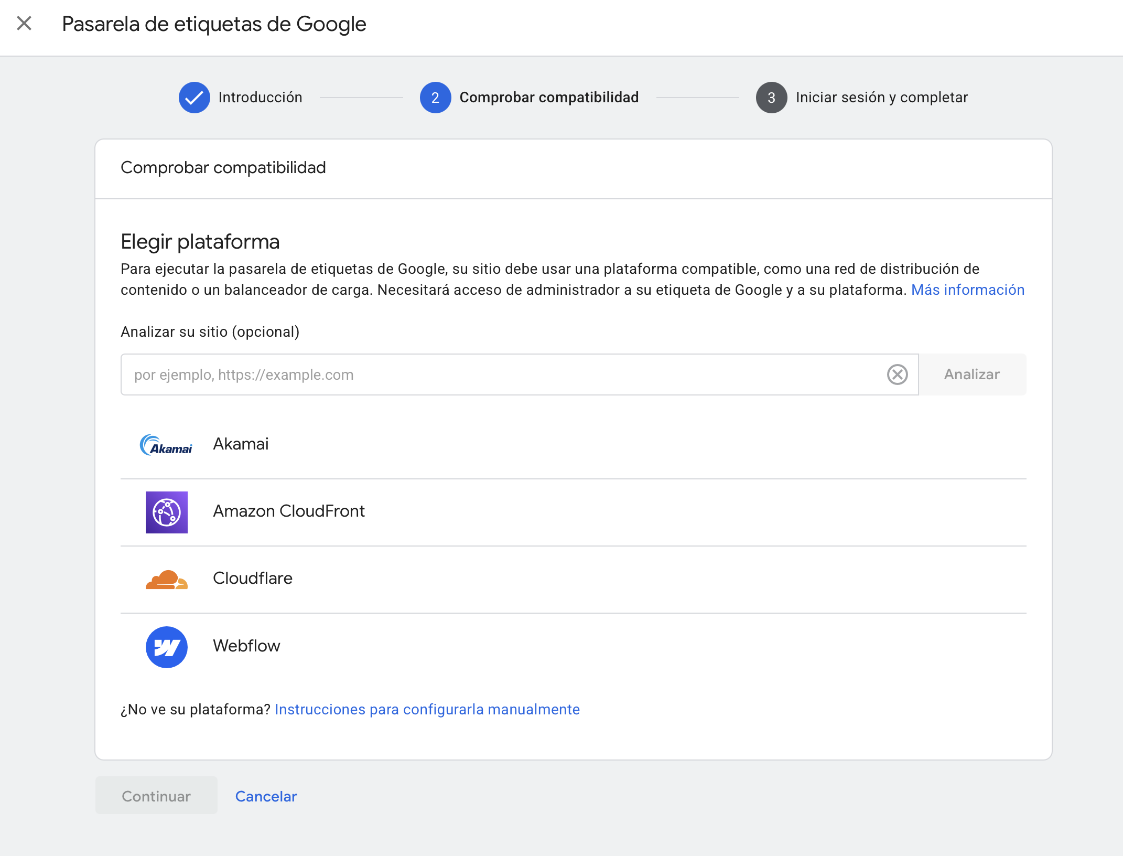Viewport: 1123px width, 856px height.
Task: Choose the Amazon CloudFront platform name
Action: click(289, 511)
